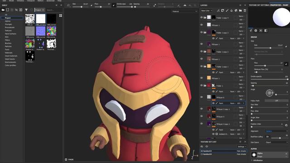Select the Particles shelf category
The height and width of the screenshot is (163, 290).
8,46
